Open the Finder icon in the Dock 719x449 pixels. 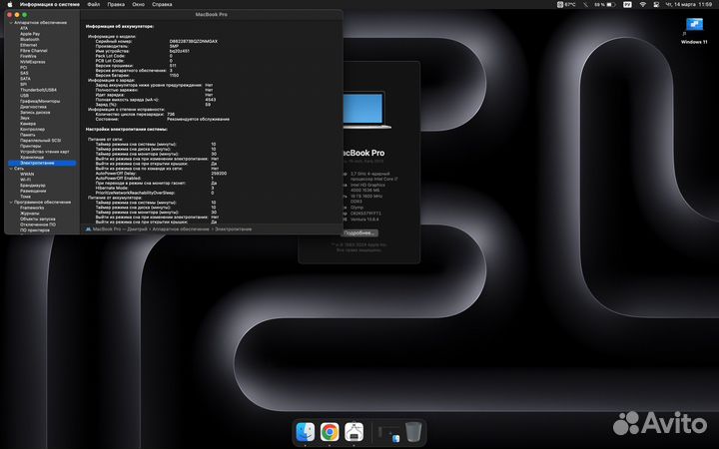[x=306, y=432]
